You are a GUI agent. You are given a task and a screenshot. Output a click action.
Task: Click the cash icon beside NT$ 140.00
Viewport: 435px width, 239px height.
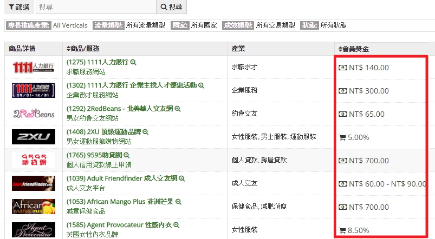tap(342, 68)
